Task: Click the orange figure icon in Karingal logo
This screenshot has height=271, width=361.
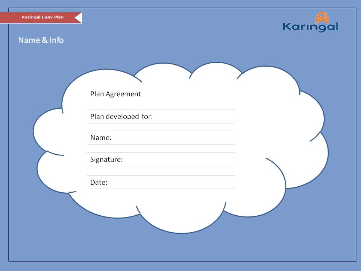Action: tap(322, 18)
